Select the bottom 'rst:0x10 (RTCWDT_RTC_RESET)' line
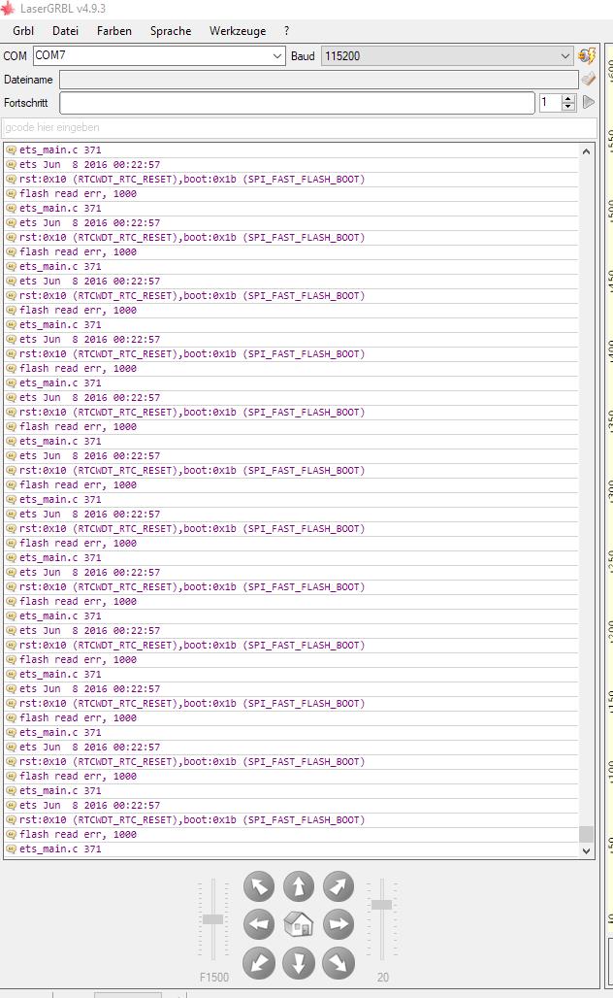 click(x=291, y=819)
